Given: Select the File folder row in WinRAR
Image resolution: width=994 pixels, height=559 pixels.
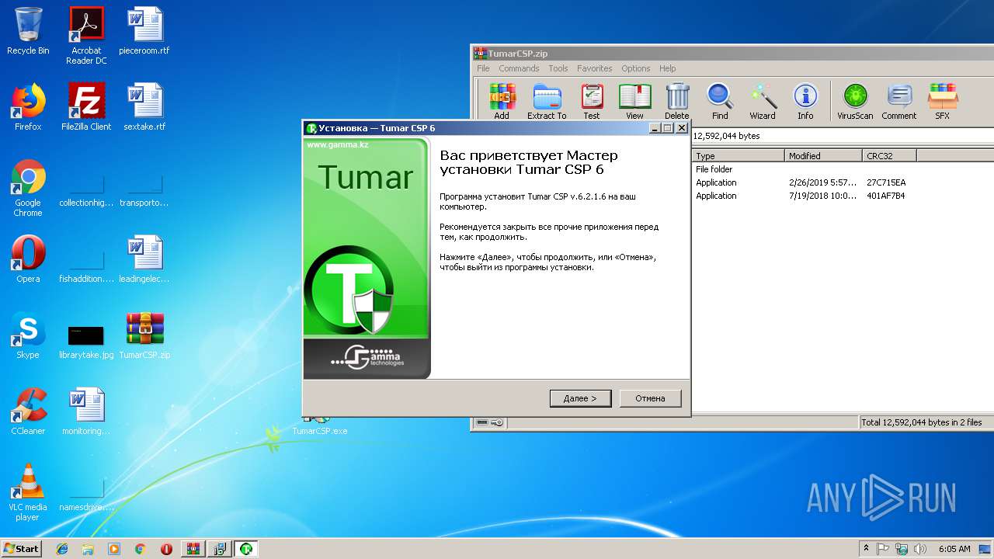Looking at the screenshot, I should (843, 169).
